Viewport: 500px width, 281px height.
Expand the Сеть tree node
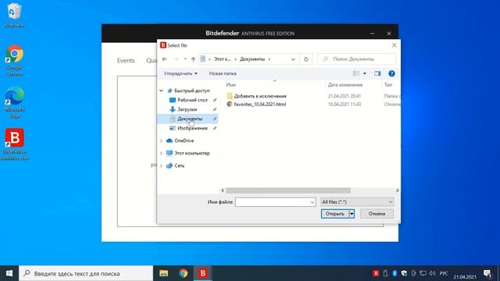162,165
